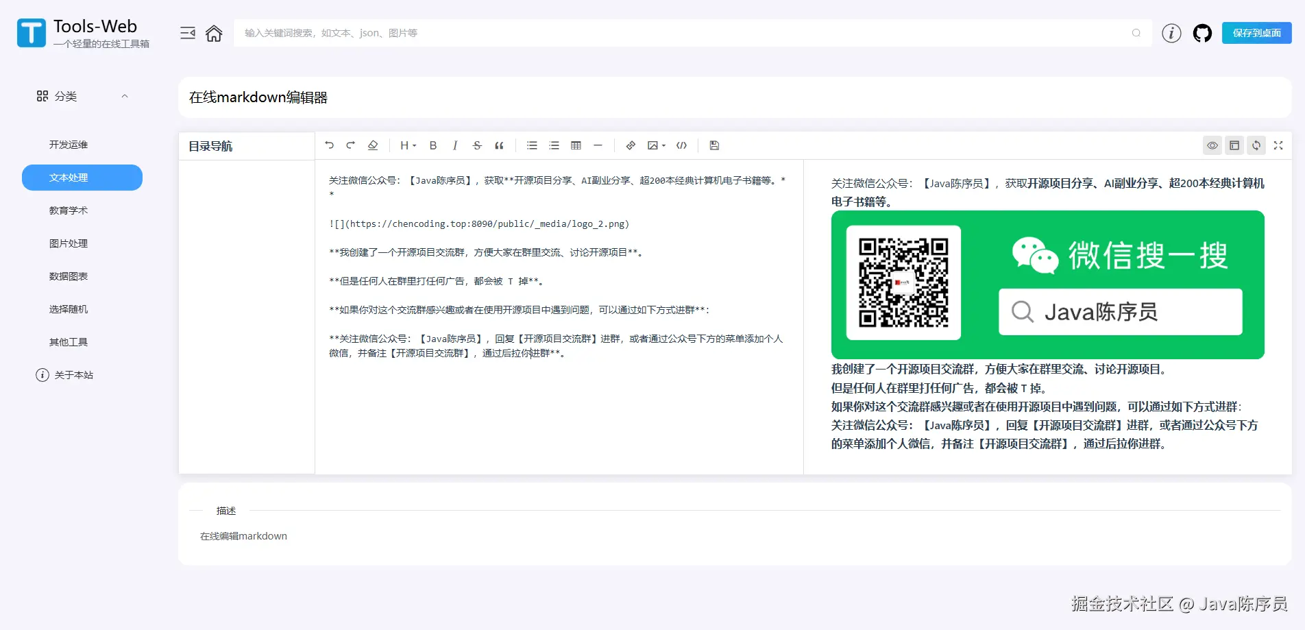The height and width of the screenshot is (630, 1305).
Task: Click the redo icon in editor toolbar
Action: pyautogui.click(x=351, y=145)
